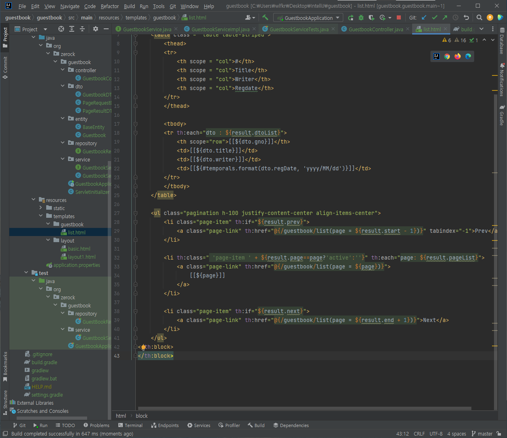Image resolution: width=507 pixels, height=438 pixels.
Task: Close the list.html editor tab
Action: click(x=445, y=29)
